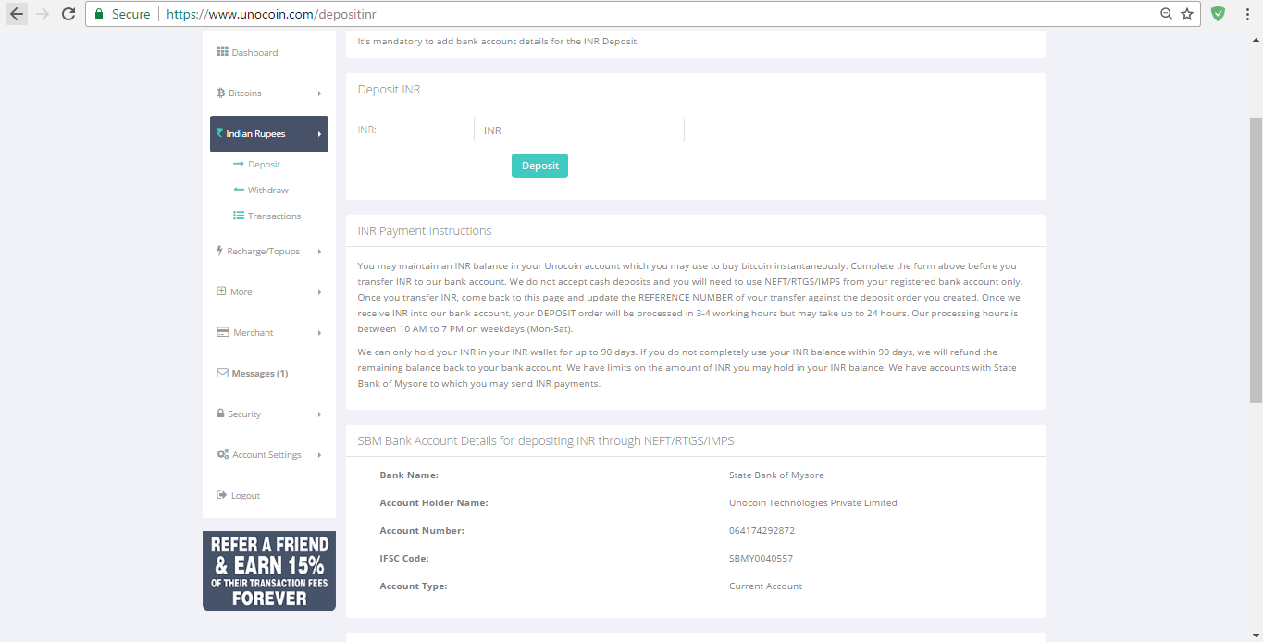Click the Dashboard grid icon
This screenshot has width=1263, height=642.
click(x=222, y=52)
